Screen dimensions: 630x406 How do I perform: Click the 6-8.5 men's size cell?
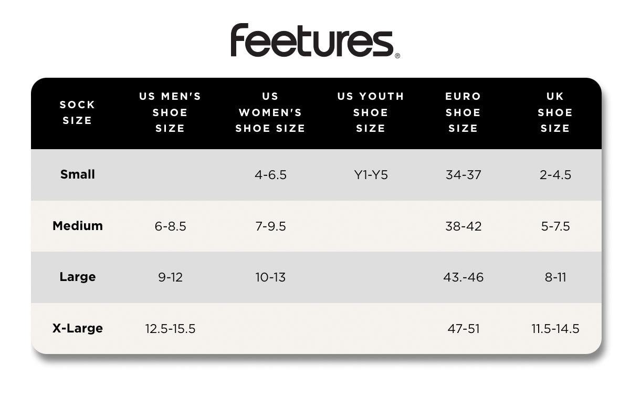tap(171, 226)
